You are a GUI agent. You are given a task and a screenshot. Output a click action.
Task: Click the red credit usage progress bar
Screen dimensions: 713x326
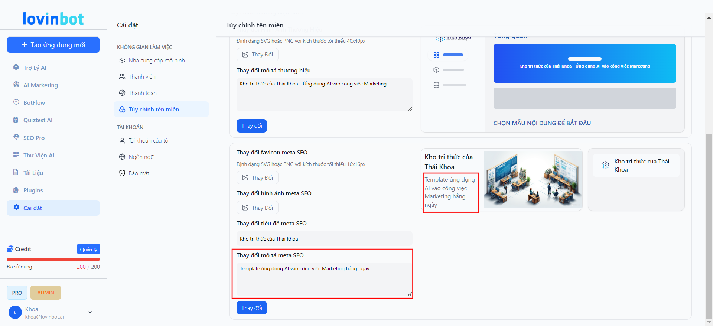pos(53,259)
